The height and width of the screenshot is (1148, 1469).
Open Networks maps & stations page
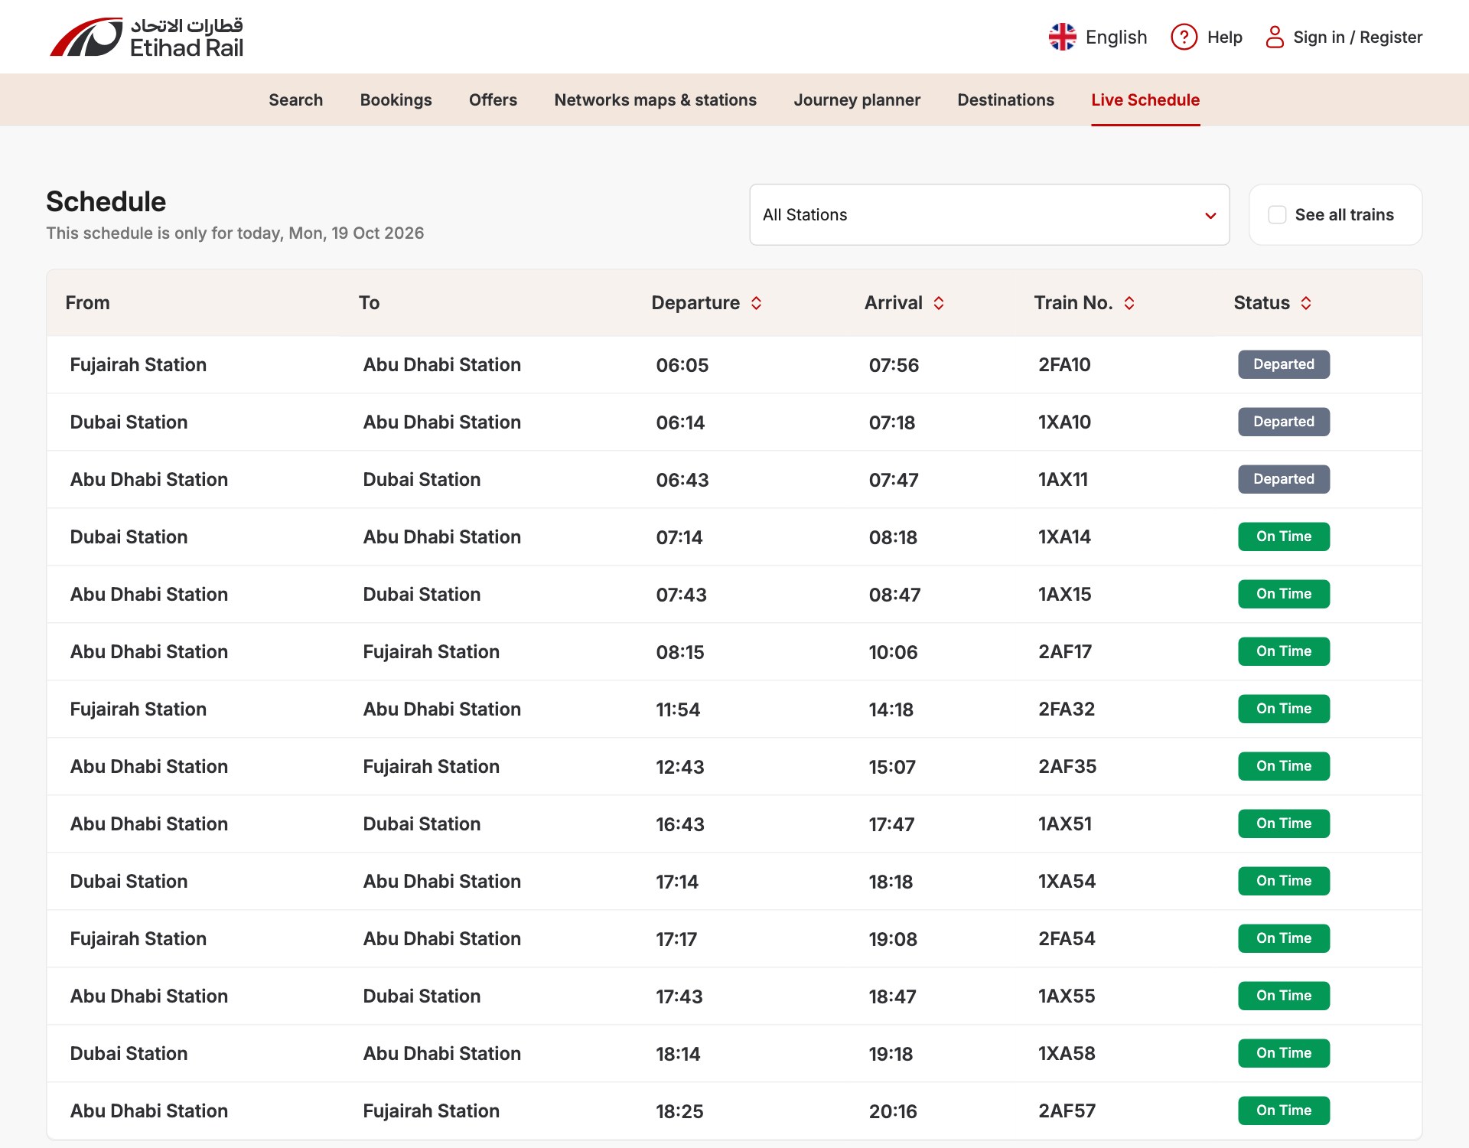click(655, 100)
